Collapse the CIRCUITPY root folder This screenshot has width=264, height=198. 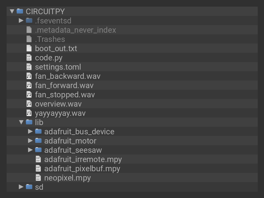[12, 11]
